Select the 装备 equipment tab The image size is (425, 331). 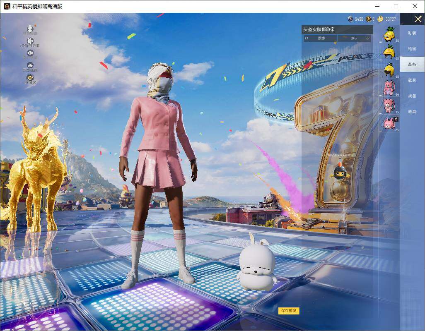point(412,65)
